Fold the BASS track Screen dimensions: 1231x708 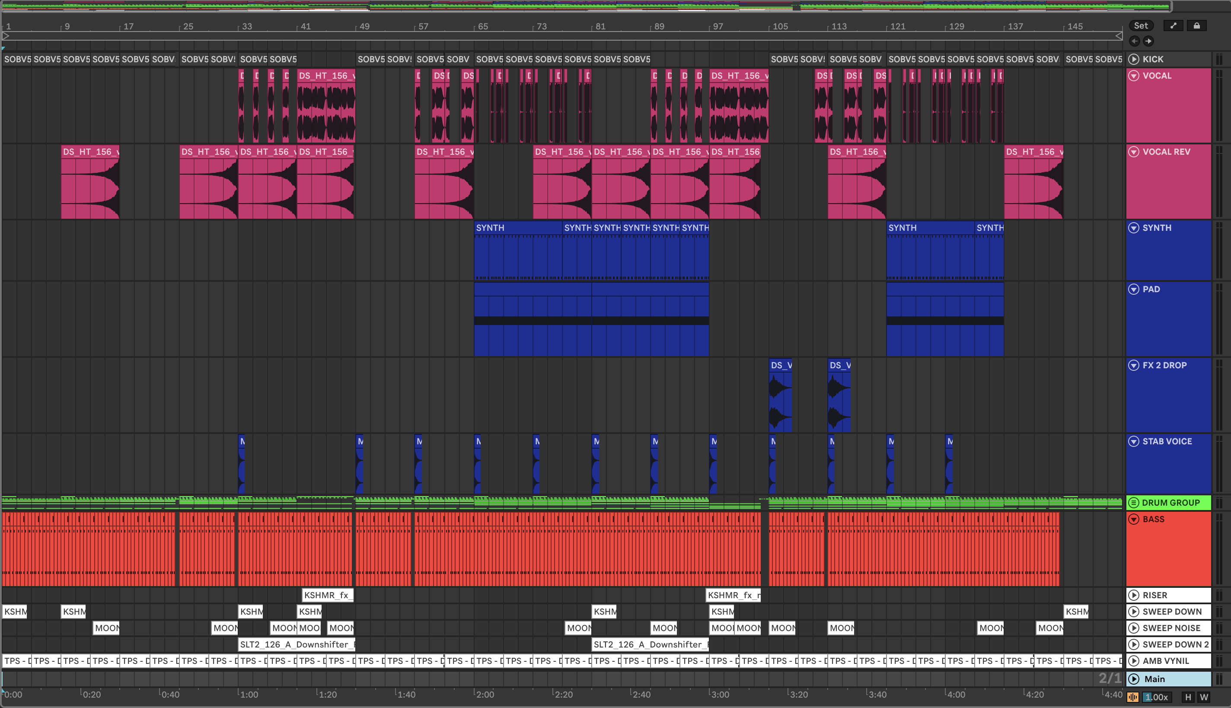[x=1134, y=520]
